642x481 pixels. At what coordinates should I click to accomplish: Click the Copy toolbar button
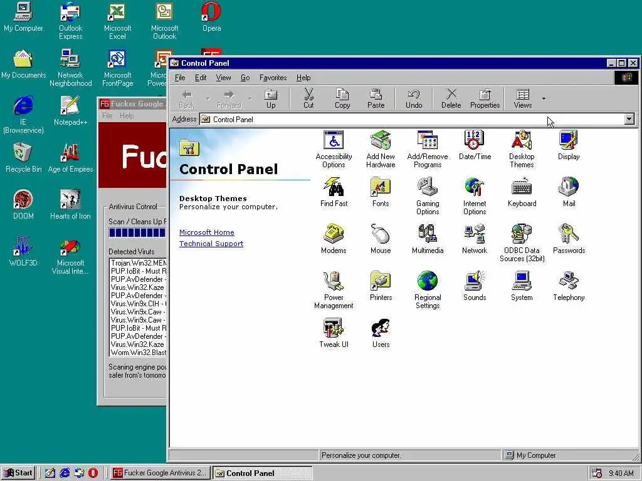[342, 98]
